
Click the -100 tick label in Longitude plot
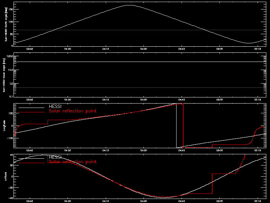(x=10, y=138)
